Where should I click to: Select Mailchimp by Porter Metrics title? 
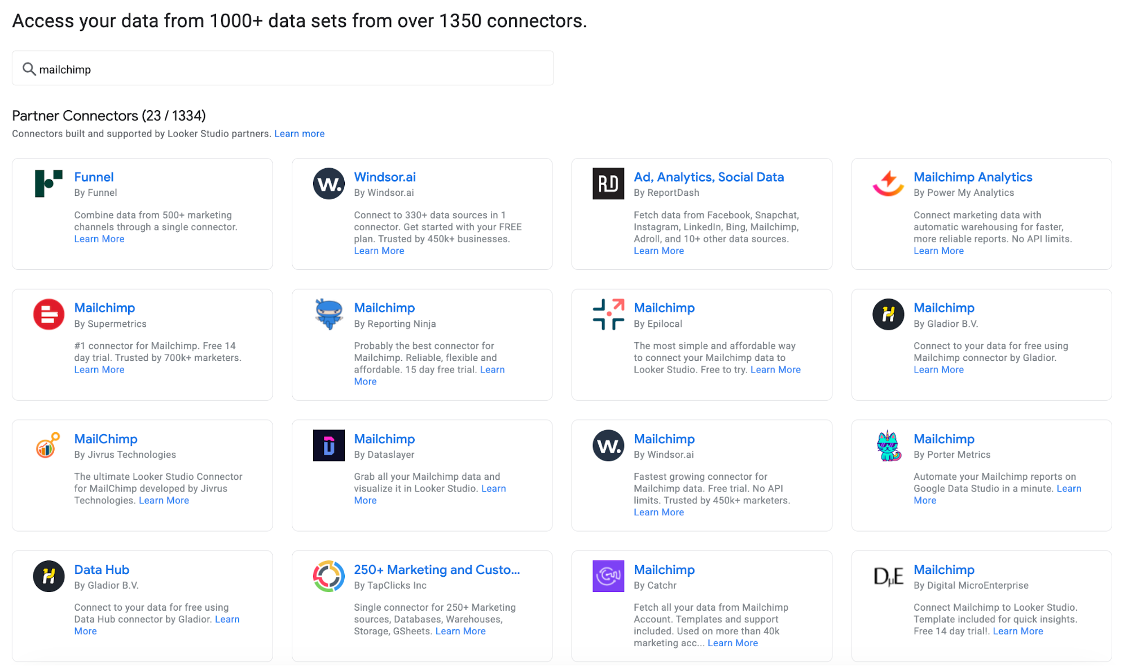click(944, 439)
